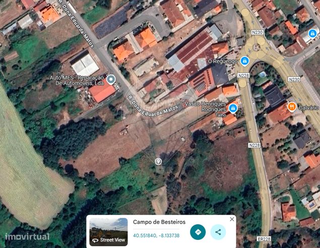The height and width of the screenshot is (248, 320).
Task: Click the Auto MES repair shop pin
Action: click(111, 80)
